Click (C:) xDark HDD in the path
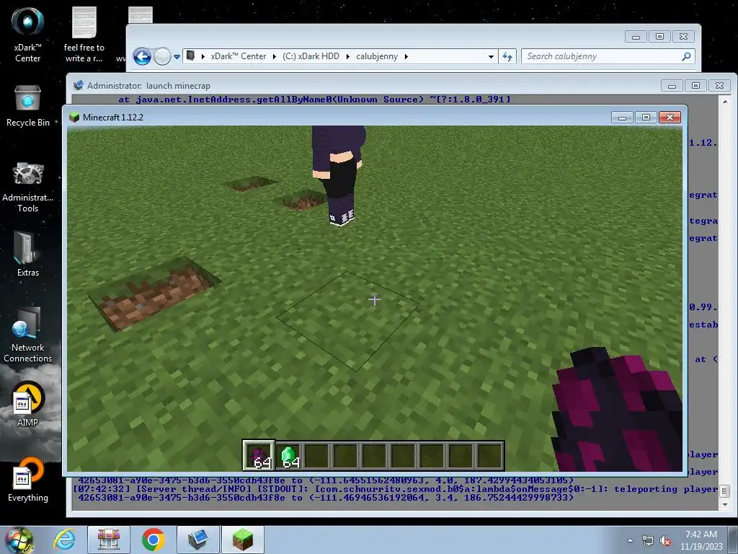Screen dimensions: 738x554 pos(311,56)
